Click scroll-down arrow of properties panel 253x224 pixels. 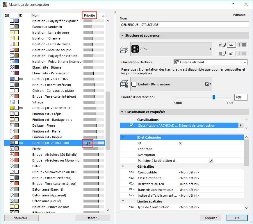point(246,208)
